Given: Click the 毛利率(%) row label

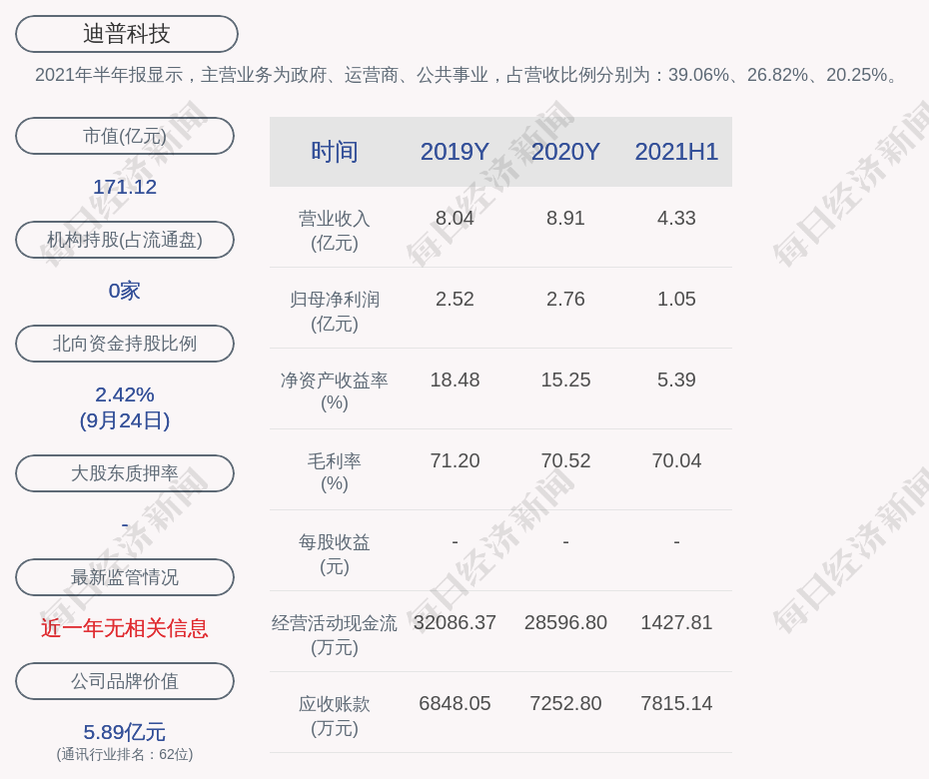Looking at the screenshot, I should (335, 472).
